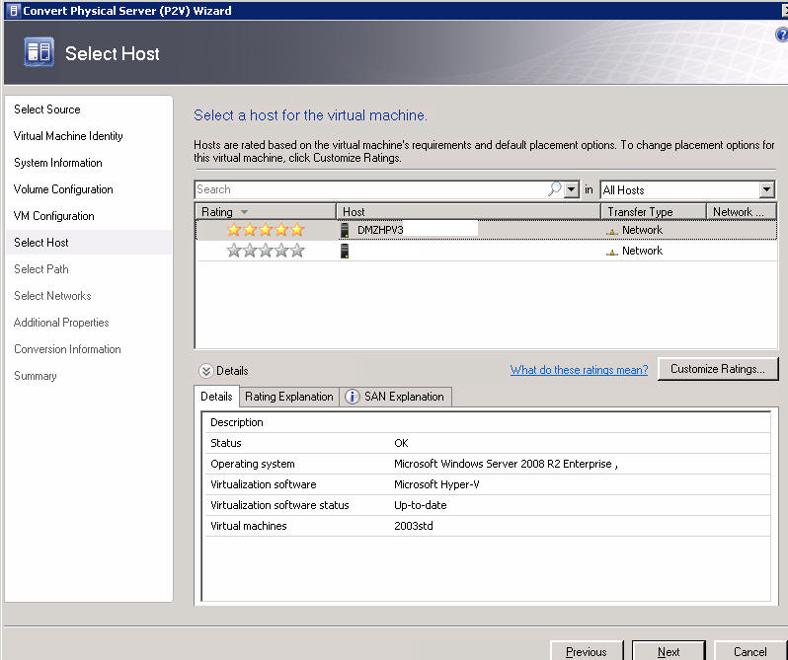The height and width of the screenshot is (660, 788).
Task: Go to the Virtual Machine Identity step
Action: coord(68,136)
